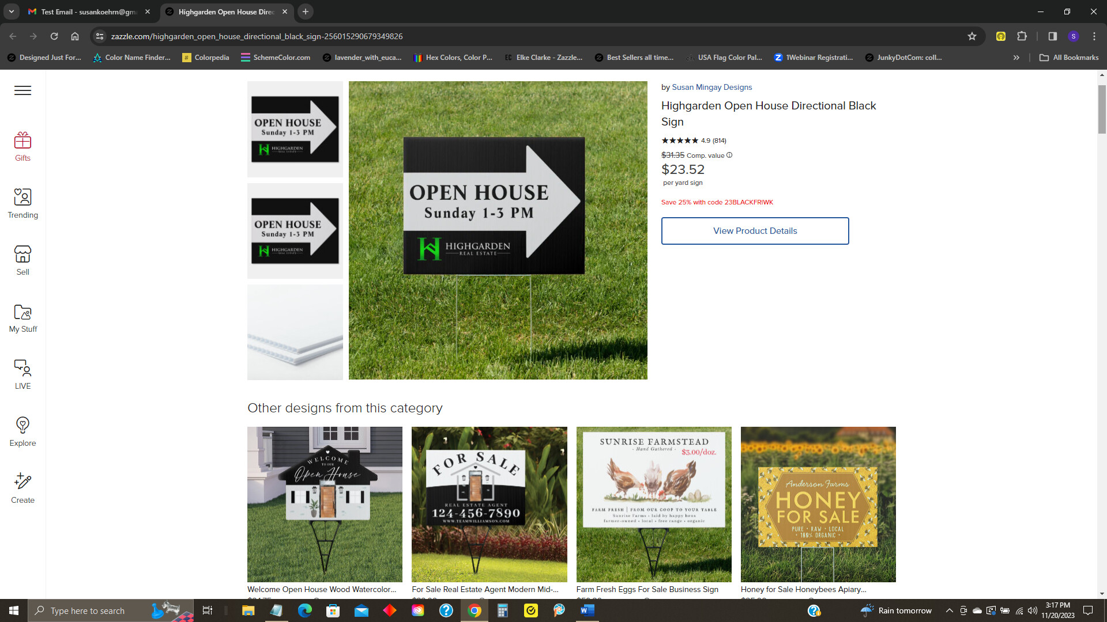Click the Windows taskbar search box
The width and height of the screenshot is (1107, 622).
[111, 610]
